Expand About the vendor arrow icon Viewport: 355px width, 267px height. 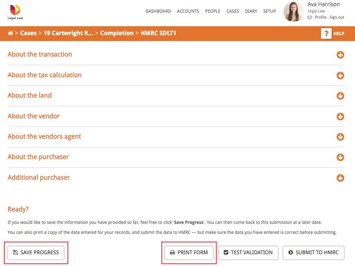(x=340, y=116)
